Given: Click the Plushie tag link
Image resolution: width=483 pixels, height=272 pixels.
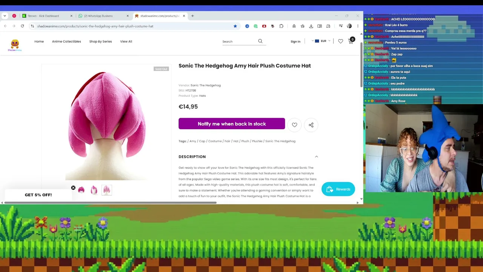Looking at the screenshot, I should click(257, 141).
